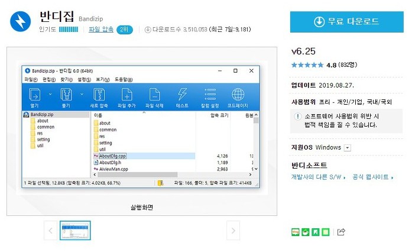
Task: Expand the 열기 dropdown arrow
Action: [x=50, y=94]
